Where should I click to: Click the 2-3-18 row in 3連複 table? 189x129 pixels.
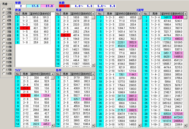[x=117, y=124]
